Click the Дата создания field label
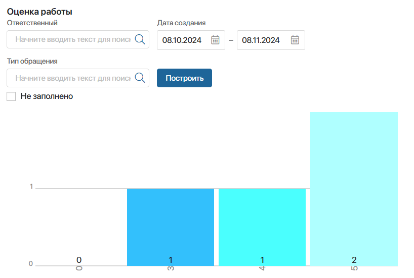Image resolution: width=414 pixels, height=278 pixels. coord(181,23)
